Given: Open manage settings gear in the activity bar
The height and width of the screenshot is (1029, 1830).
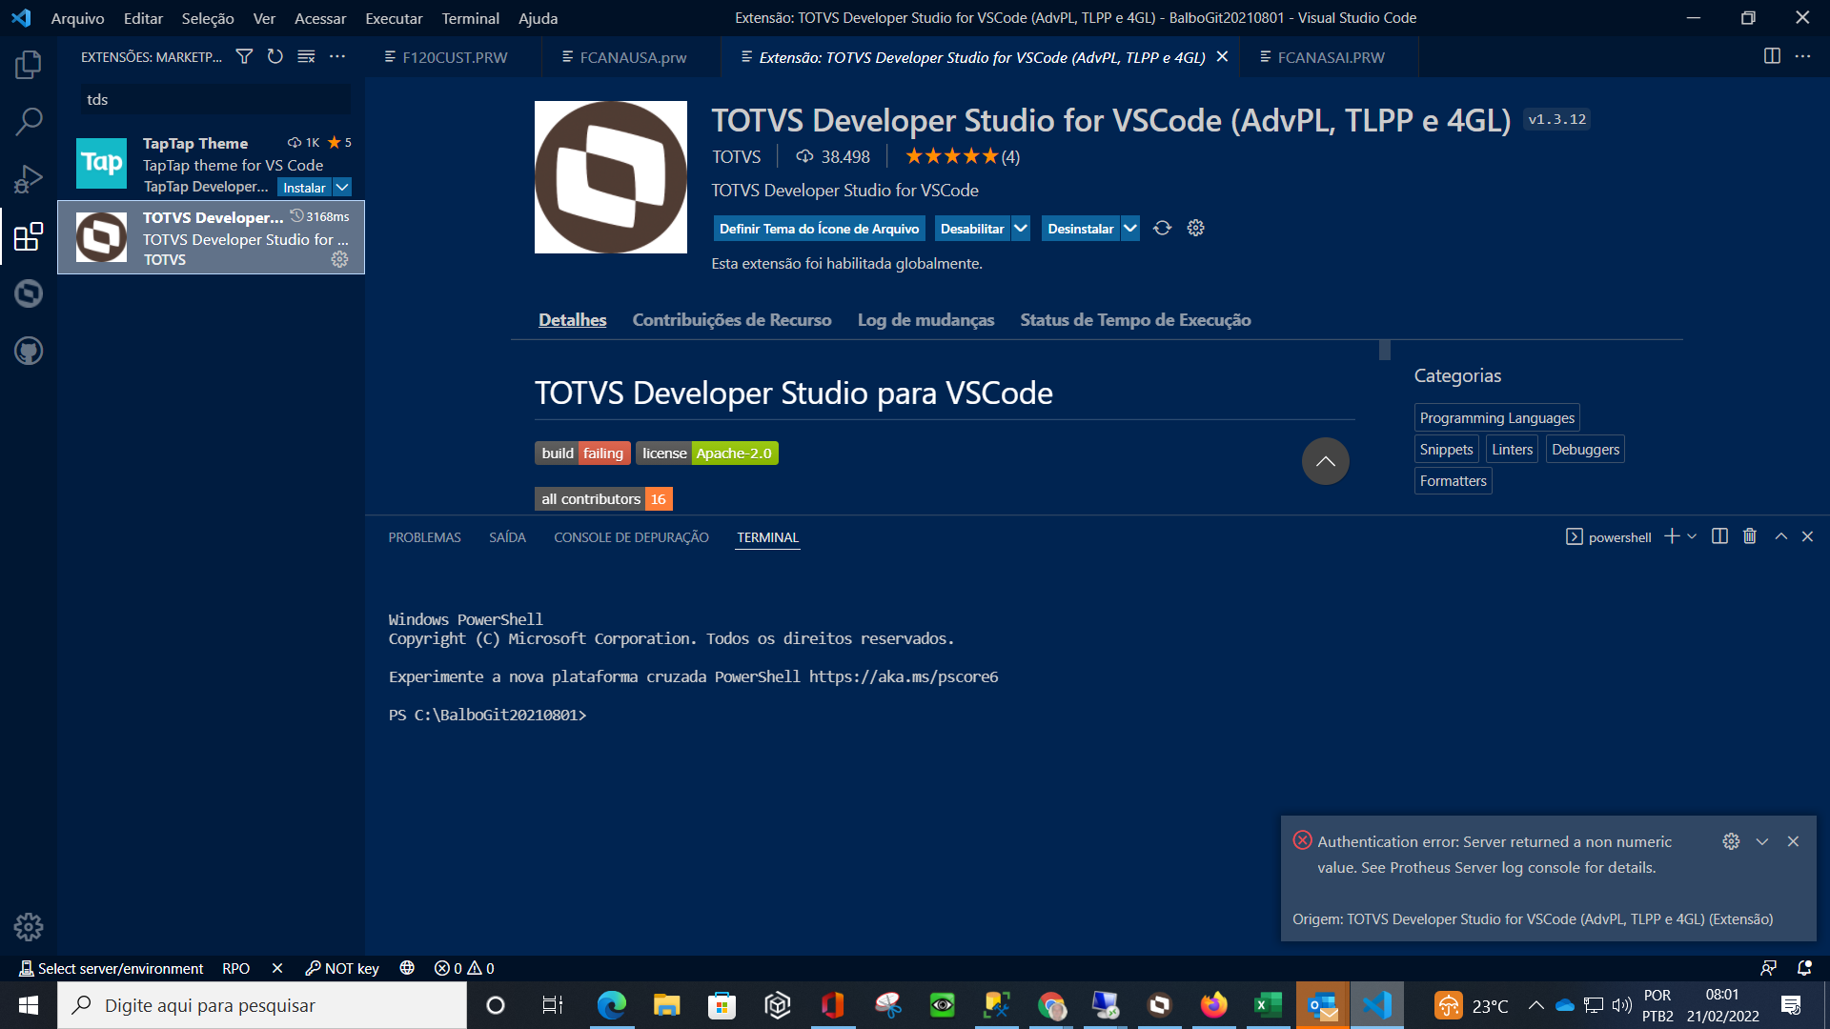Looking at the screenshot, I should tap(29, 926).
